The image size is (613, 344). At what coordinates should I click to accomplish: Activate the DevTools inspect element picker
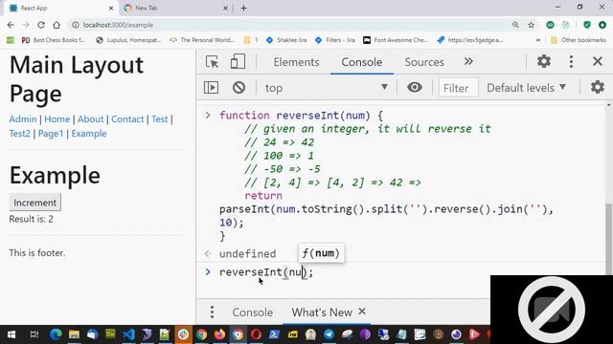212,61
